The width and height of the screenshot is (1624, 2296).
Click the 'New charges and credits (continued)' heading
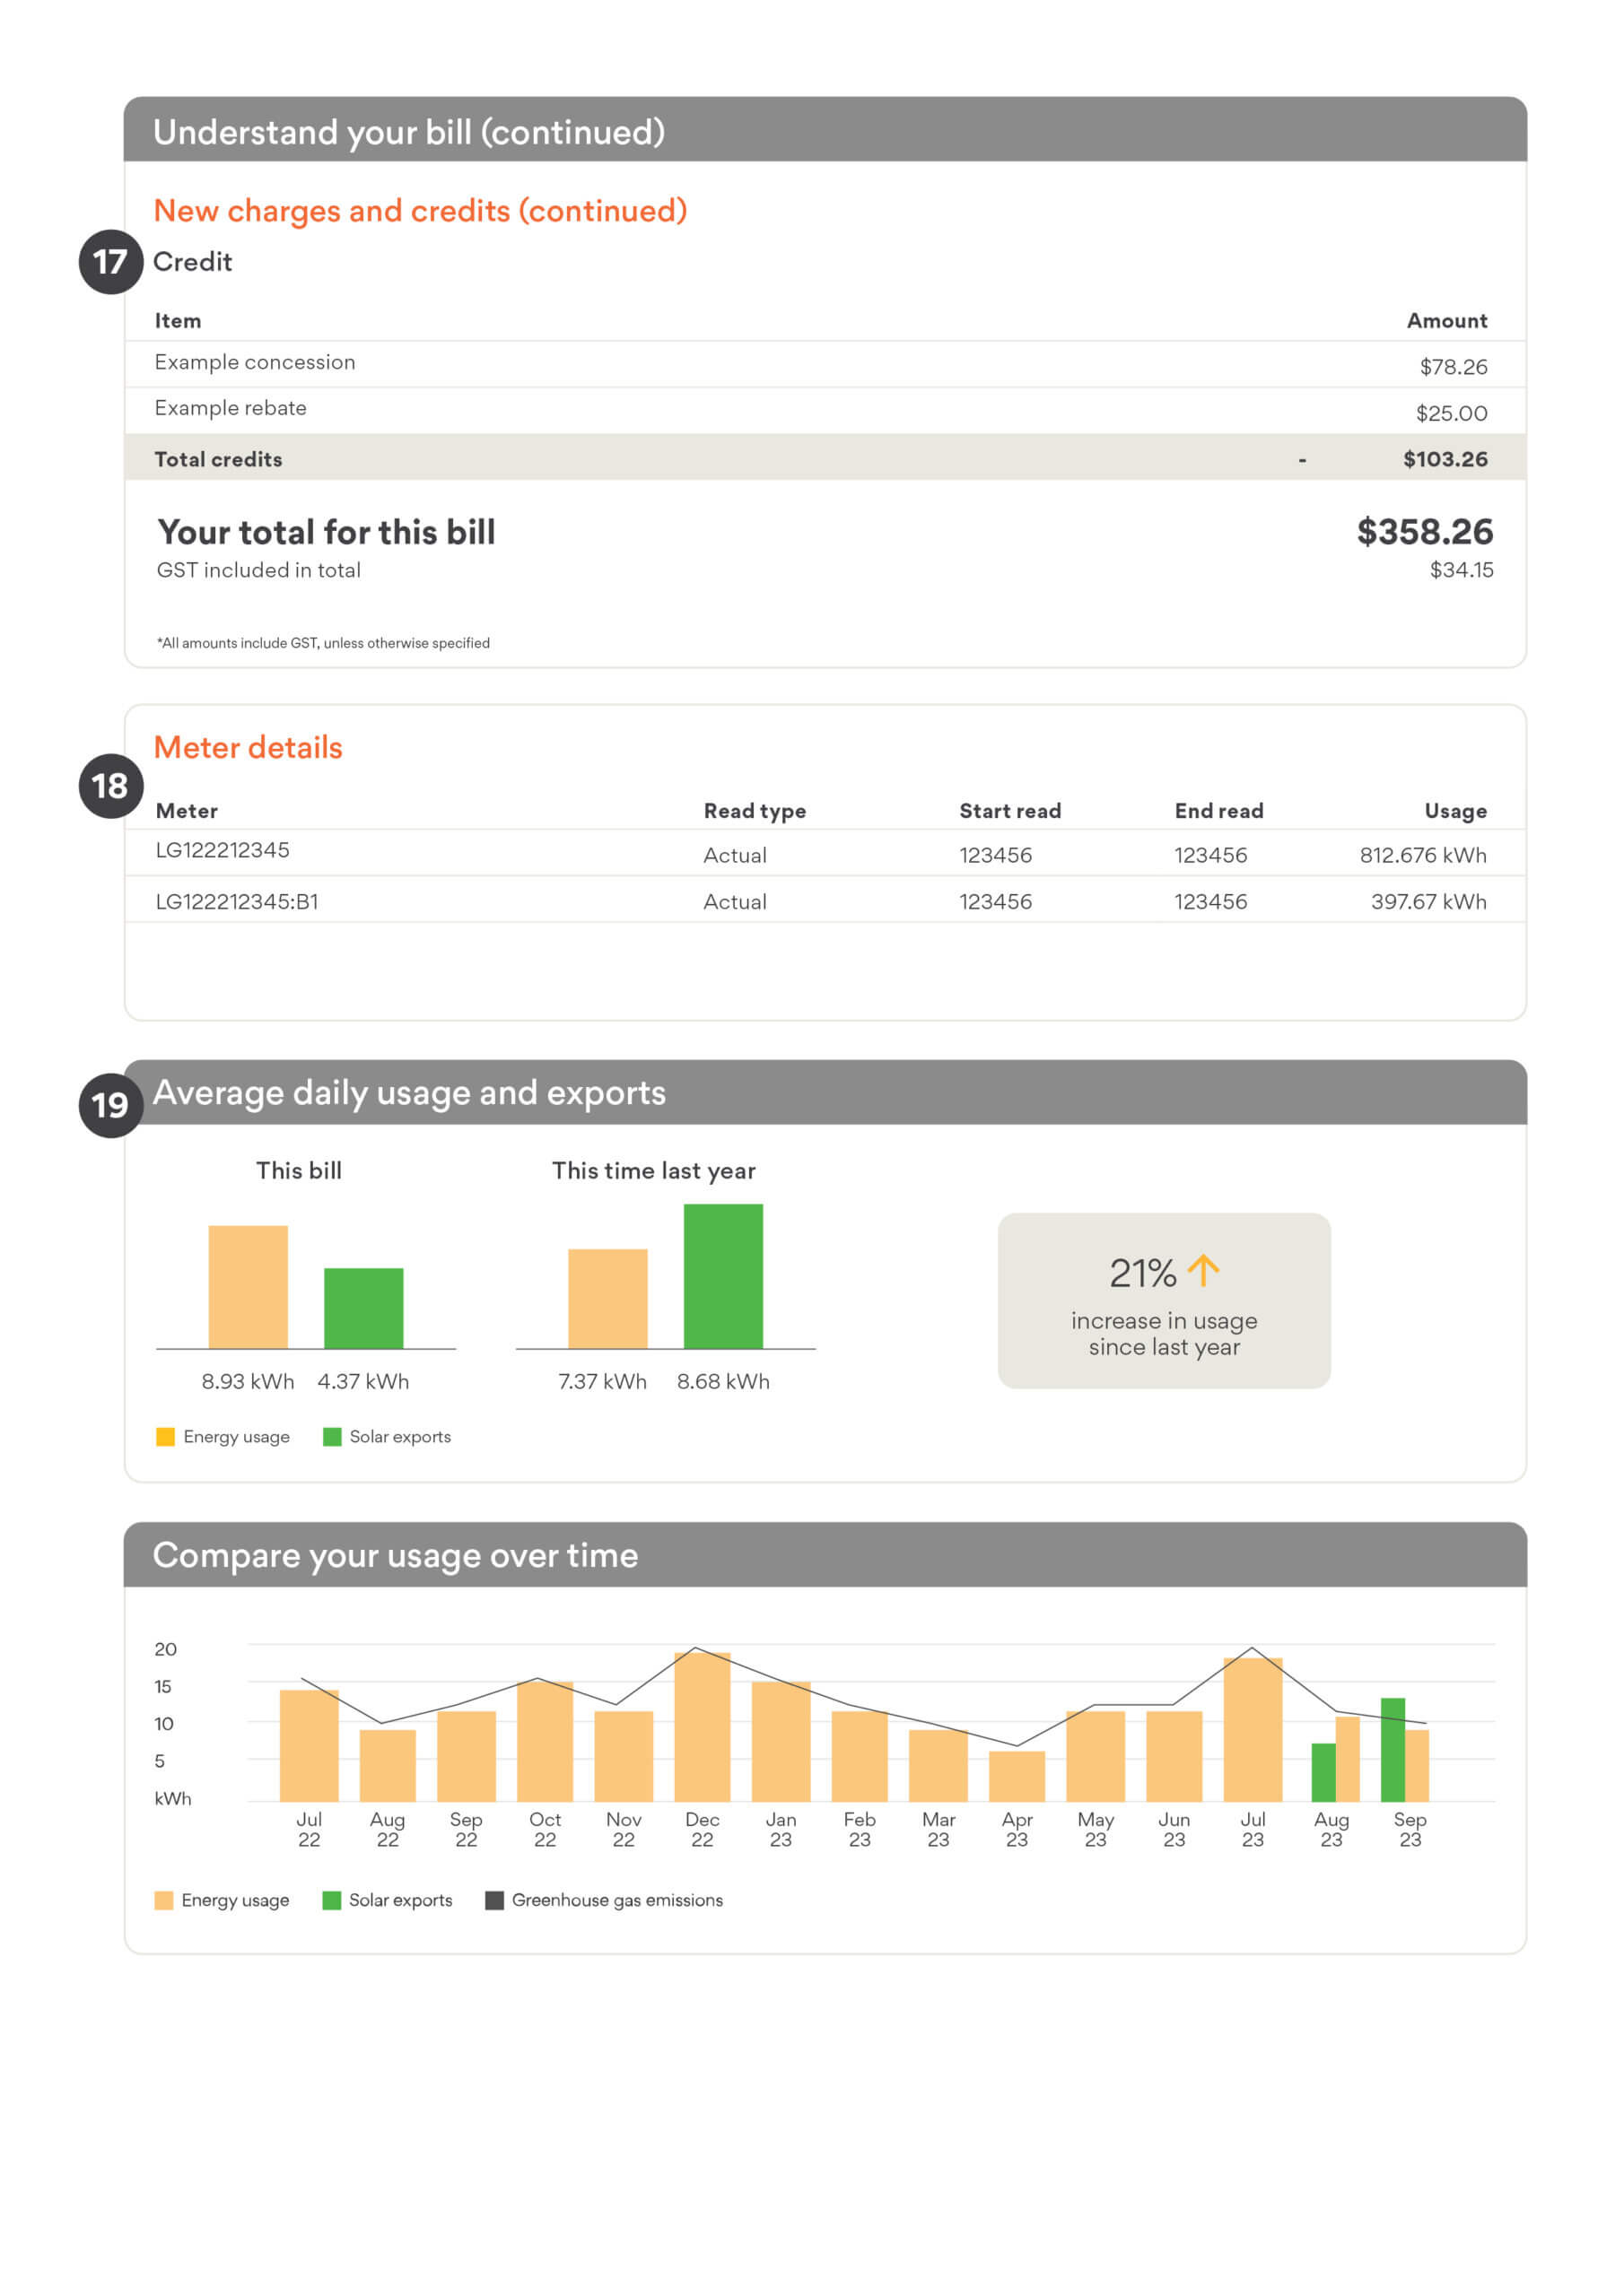[x=420, y=211]
